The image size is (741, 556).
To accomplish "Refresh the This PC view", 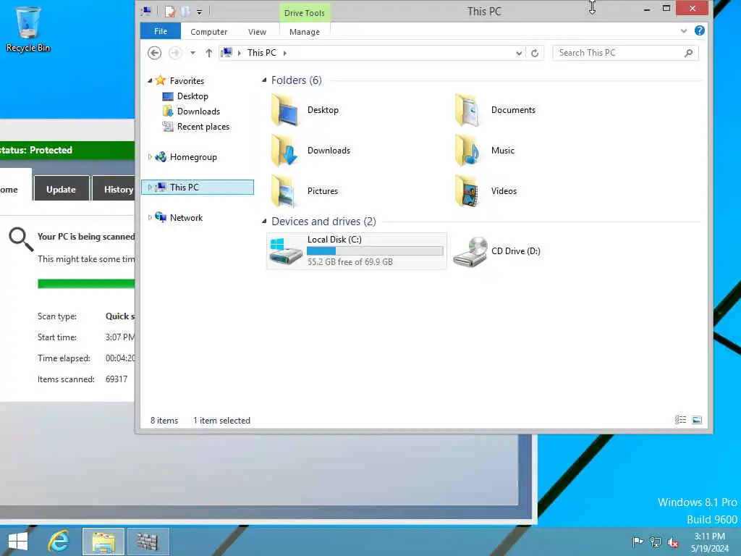I will click(535, 53).
